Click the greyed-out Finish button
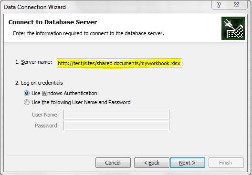 (x=226, y=163)
